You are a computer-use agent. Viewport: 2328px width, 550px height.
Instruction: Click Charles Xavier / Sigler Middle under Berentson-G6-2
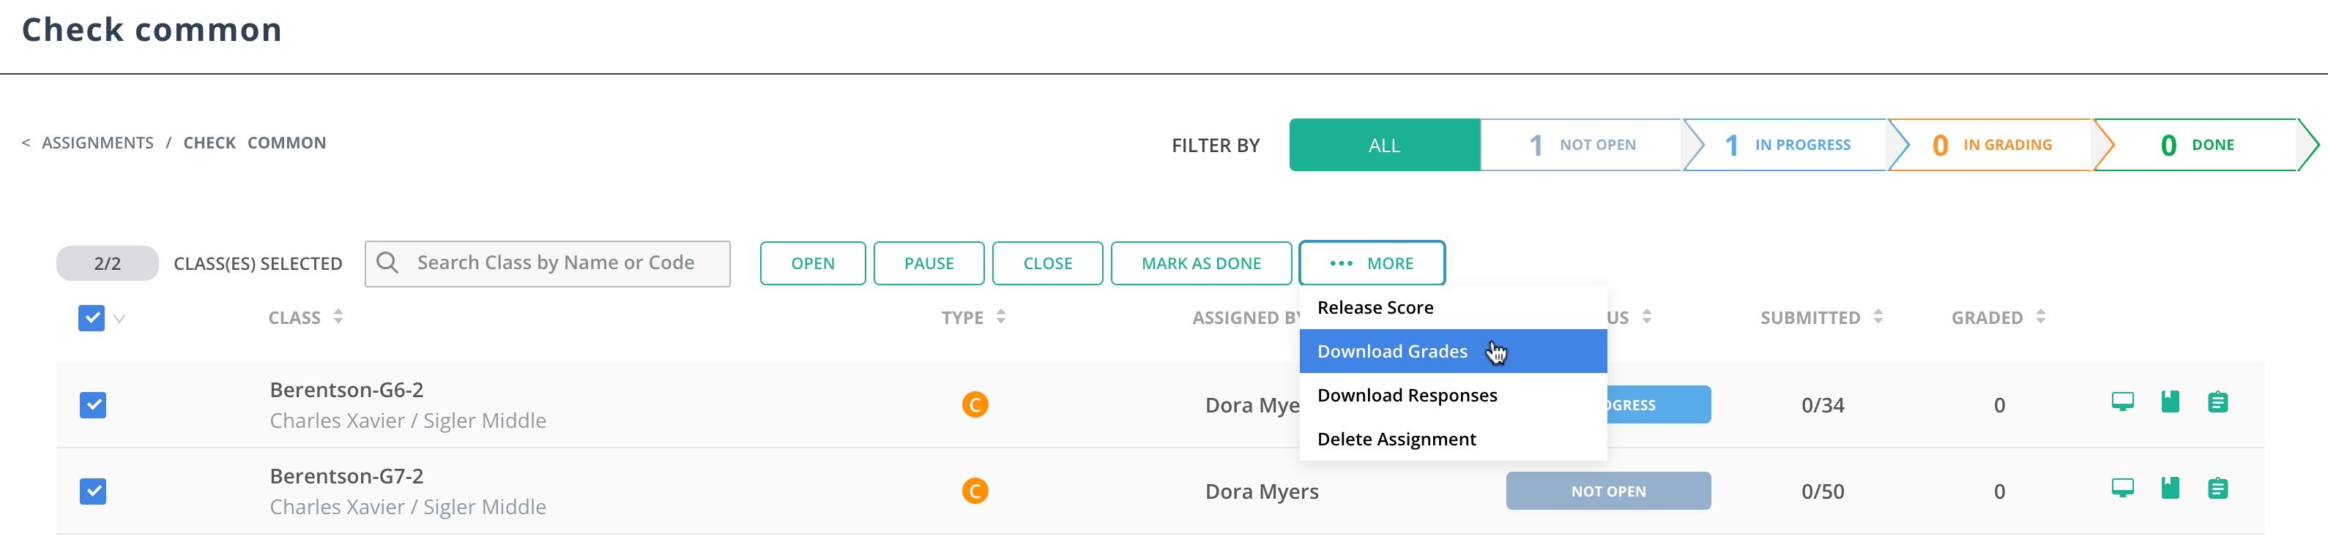(408, 421)
